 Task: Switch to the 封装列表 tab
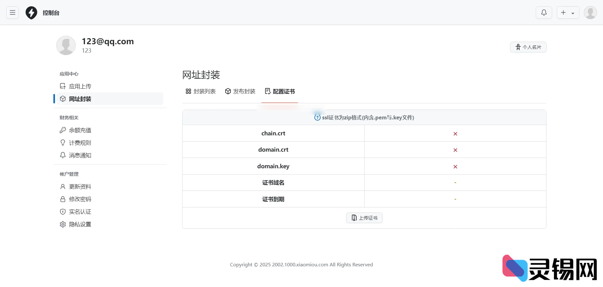coord(201,91)
